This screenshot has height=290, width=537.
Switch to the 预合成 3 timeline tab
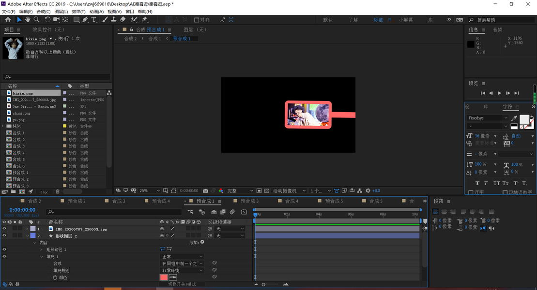click(250, 201)
